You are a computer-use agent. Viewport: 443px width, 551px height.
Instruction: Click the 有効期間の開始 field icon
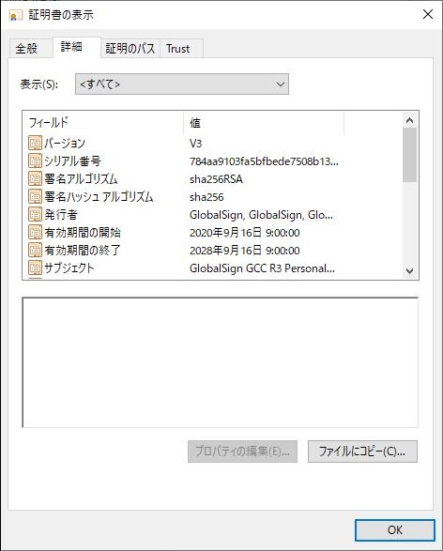[35, 232]
